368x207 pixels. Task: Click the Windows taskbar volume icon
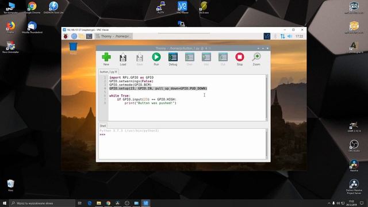338,203
